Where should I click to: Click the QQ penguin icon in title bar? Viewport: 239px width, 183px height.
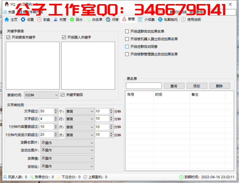pyautogui.click(x=7, y=4)
